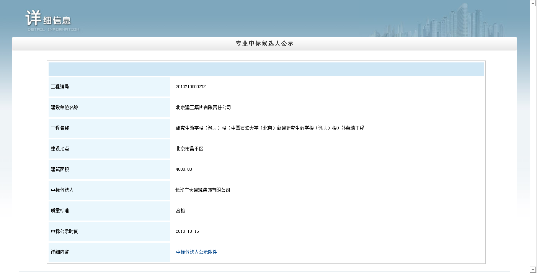Select the 建筑面积 label cell
Image resolution: width=537 pixels, height=273 pixels.
coord(109,170)
